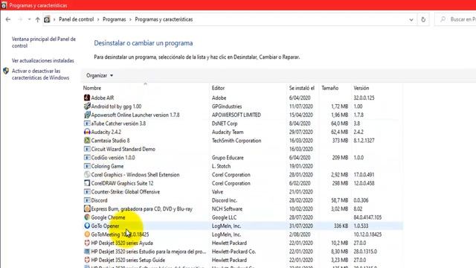
Task: Click the Google LLC editor cell
Action: 224,217
